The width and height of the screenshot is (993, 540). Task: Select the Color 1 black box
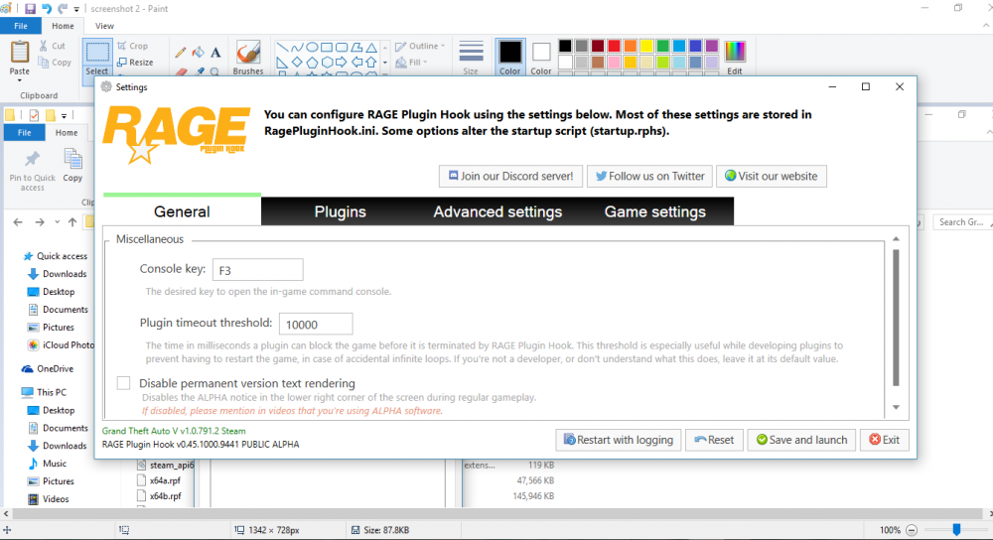point(509,58)
